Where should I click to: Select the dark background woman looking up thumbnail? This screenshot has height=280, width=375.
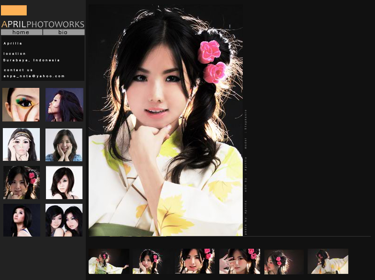(21, 220)
